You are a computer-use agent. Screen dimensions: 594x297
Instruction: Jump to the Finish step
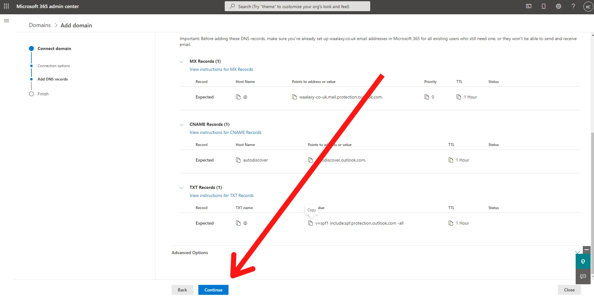coord(43,94)
